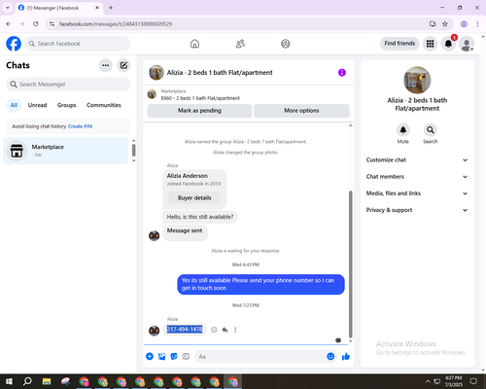
Task: Click Buyer details button
Action: [x=194, y=197]
